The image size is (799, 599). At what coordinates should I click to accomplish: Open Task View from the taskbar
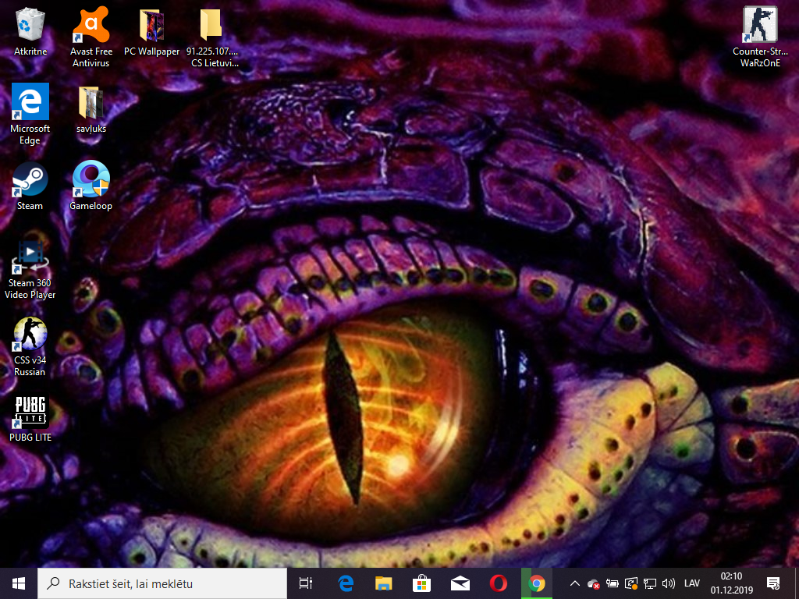click(x=306, y=583)
